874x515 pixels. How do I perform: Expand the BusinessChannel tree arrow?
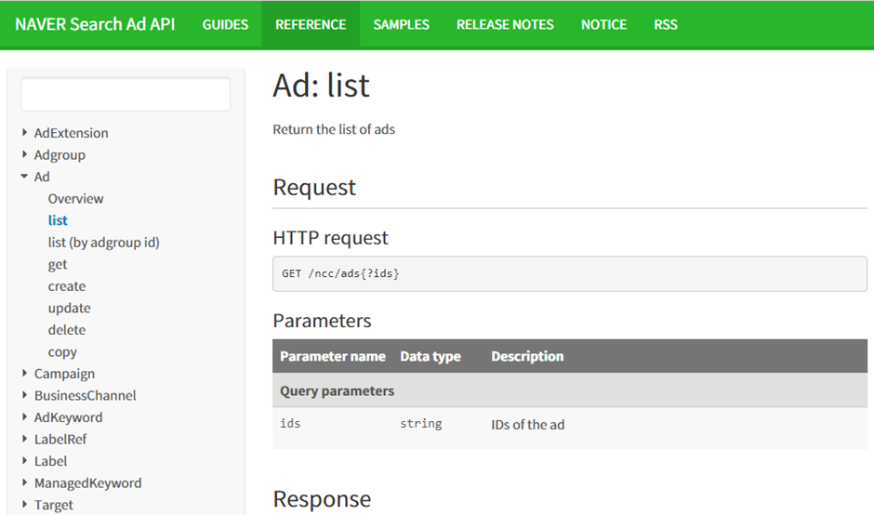tap(25, 395)
